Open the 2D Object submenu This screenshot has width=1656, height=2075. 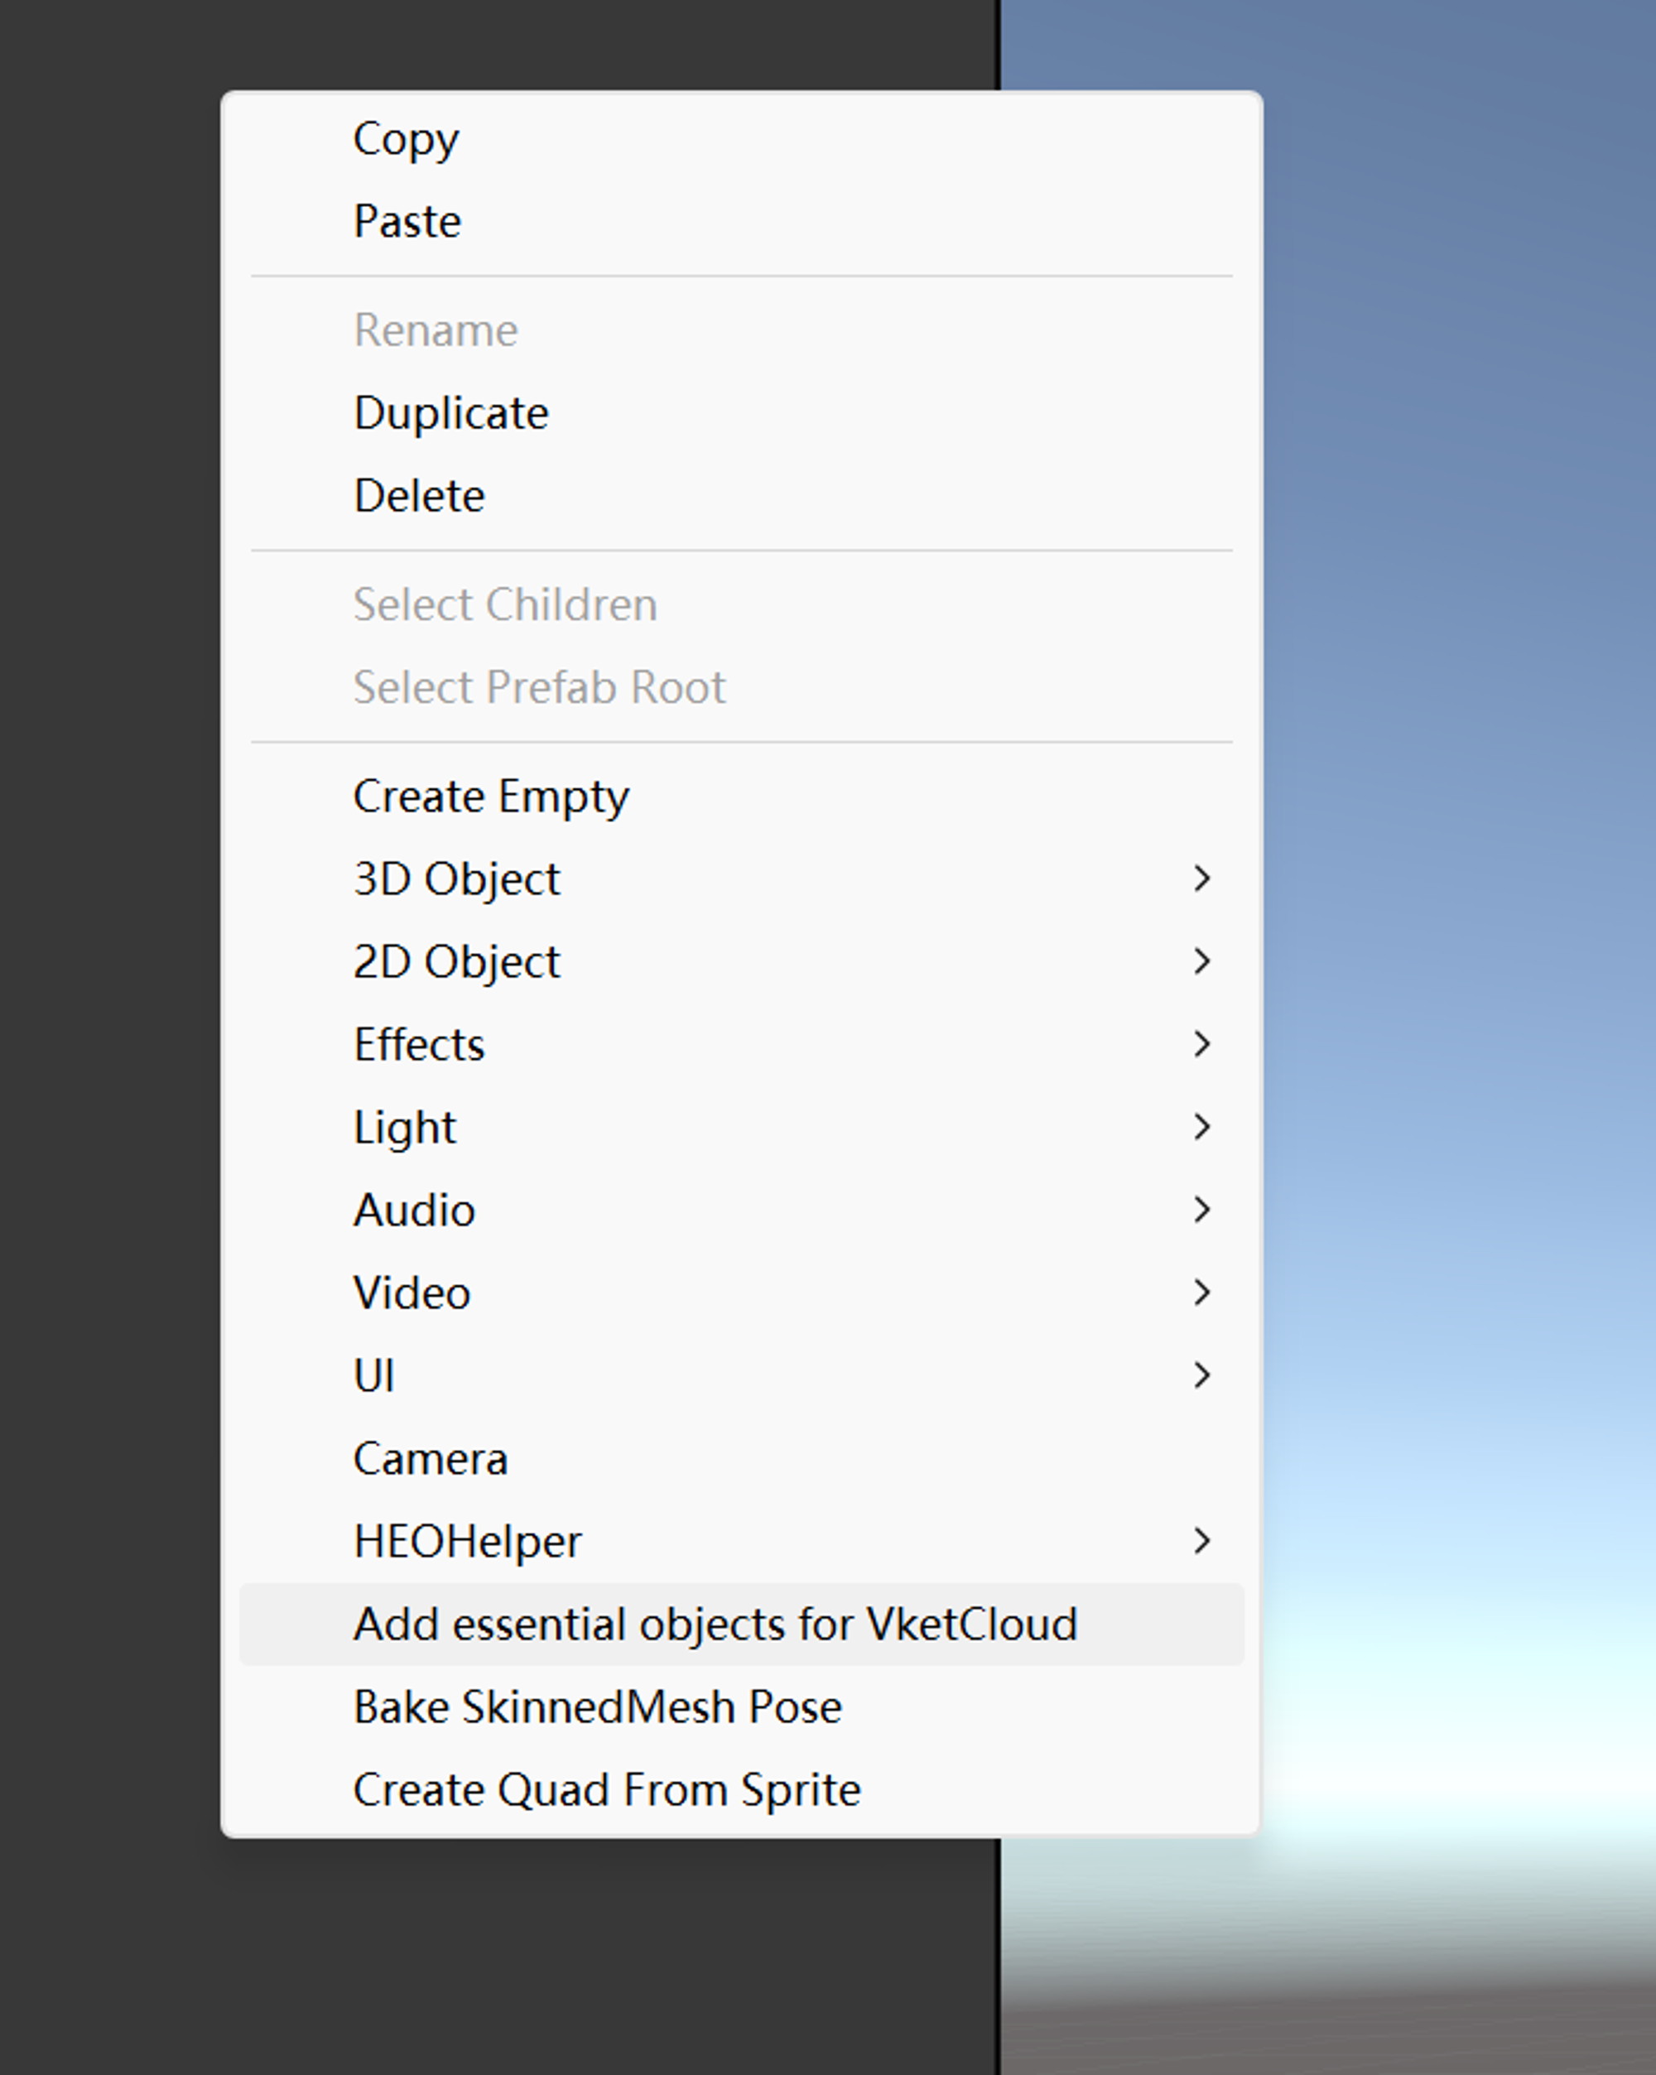(457, 962)
